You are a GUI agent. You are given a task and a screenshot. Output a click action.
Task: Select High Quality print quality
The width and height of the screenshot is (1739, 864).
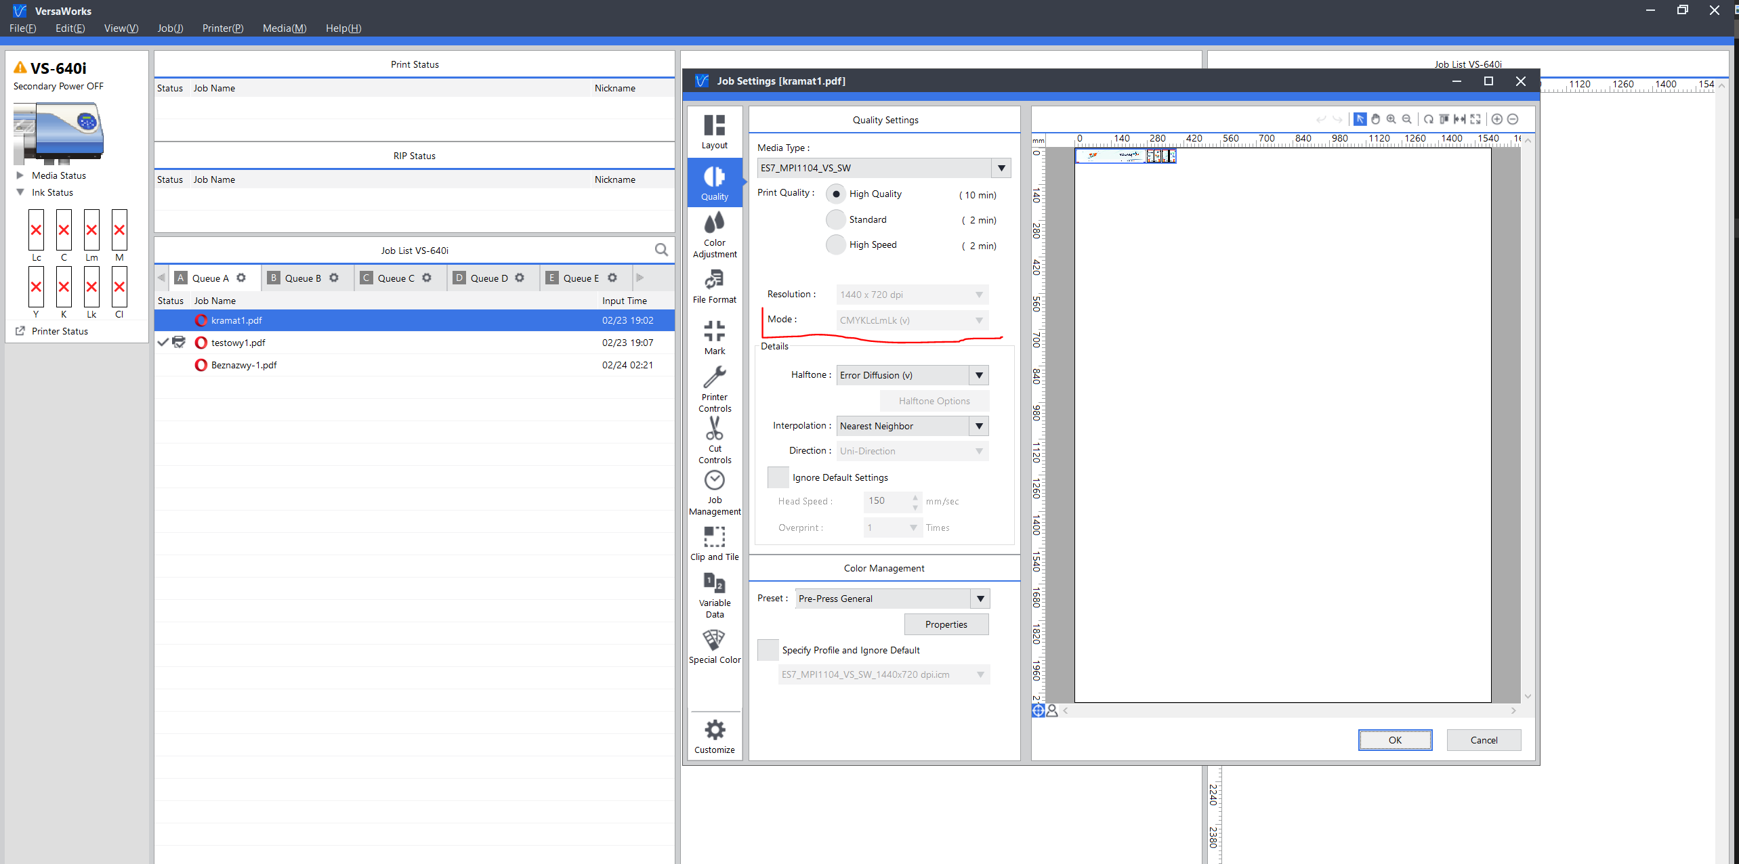[836, 194]
